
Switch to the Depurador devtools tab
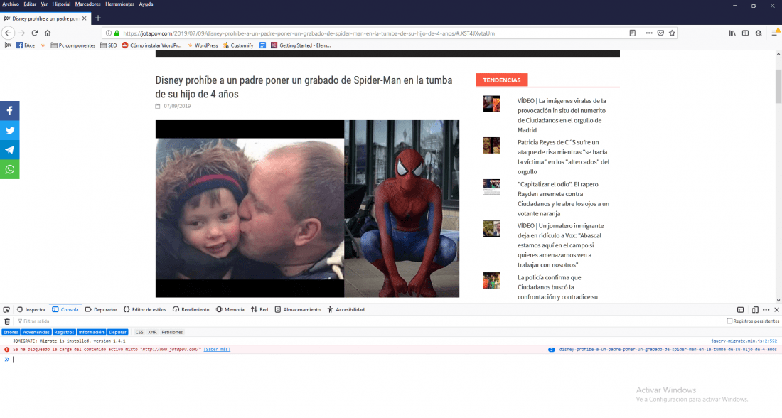pyautogui.click(x=101, y=310)
